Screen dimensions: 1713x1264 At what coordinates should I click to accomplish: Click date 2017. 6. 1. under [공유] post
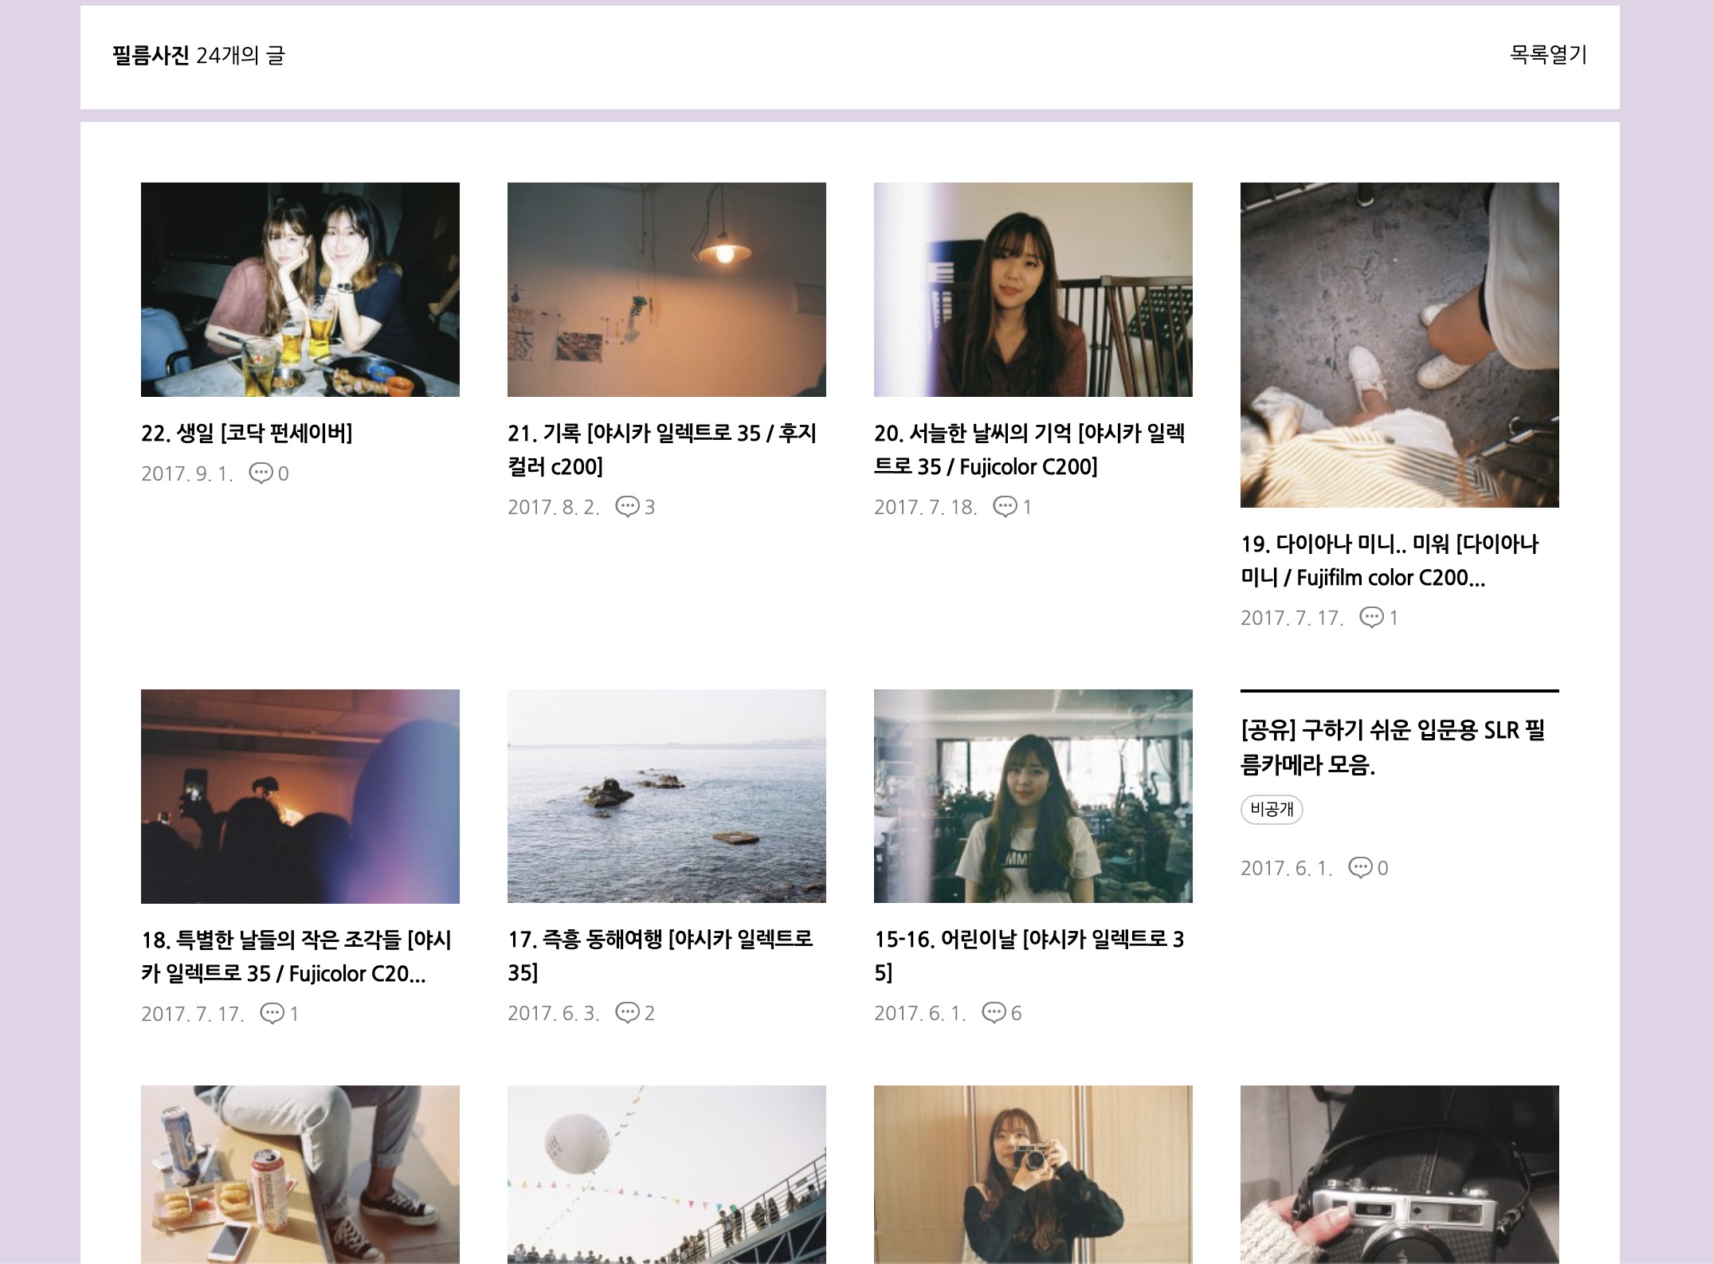coord(1287,869)
